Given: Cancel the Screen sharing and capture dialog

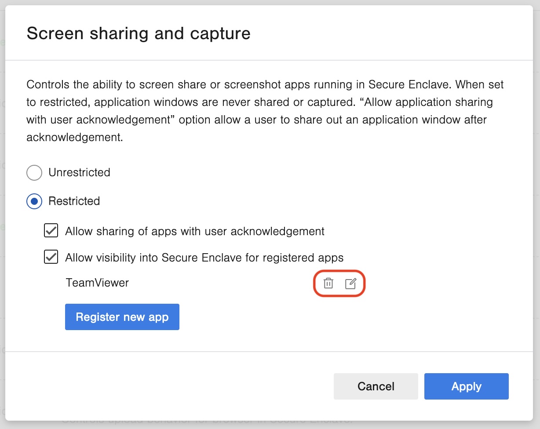Looking at the screenshot, I should point(376,386).
